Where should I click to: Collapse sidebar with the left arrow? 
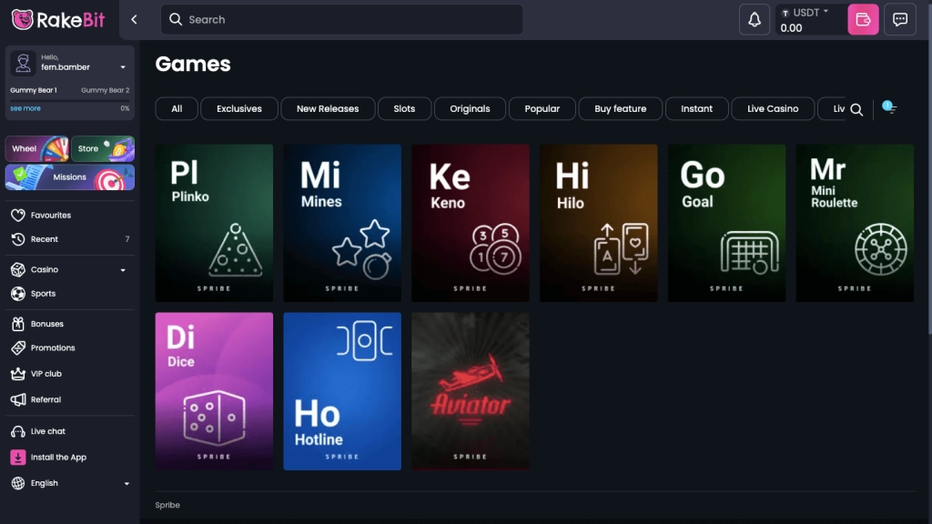[134, 19]
